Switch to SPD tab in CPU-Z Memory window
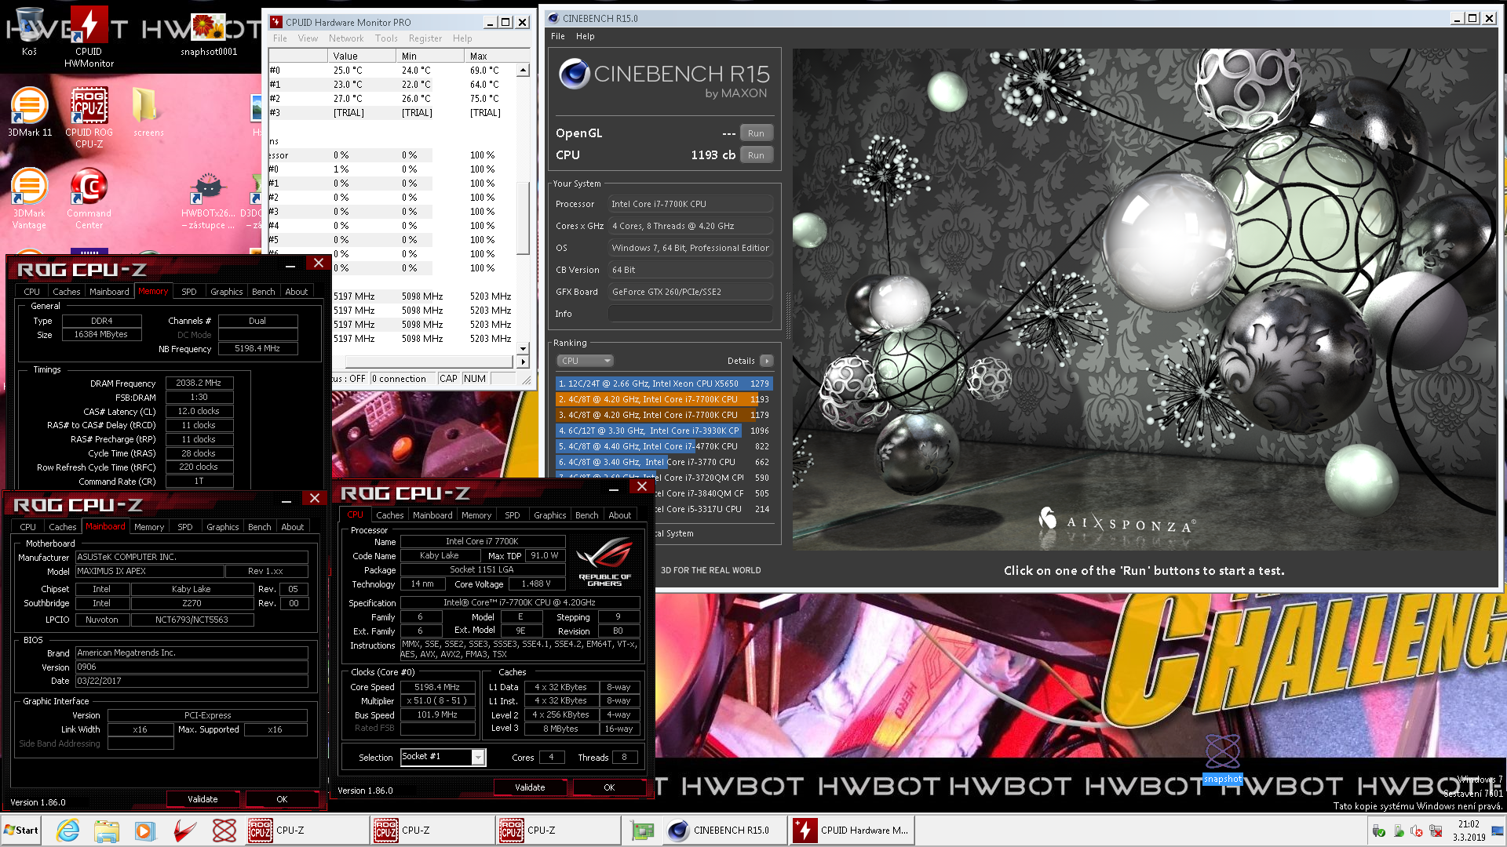This screenshot has width=1507, height=847. tap(189, 292)
